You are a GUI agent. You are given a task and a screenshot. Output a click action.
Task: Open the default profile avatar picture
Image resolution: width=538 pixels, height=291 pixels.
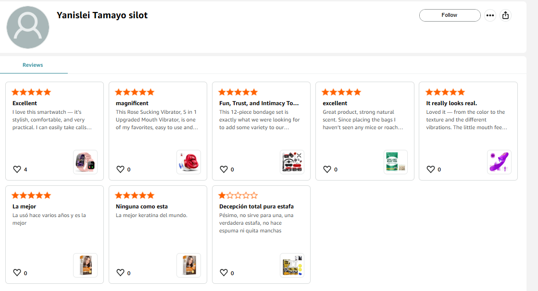(x=28, y=27)
